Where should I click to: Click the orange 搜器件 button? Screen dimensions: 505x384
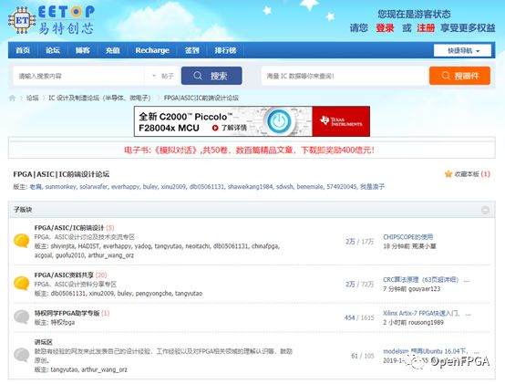459,76
